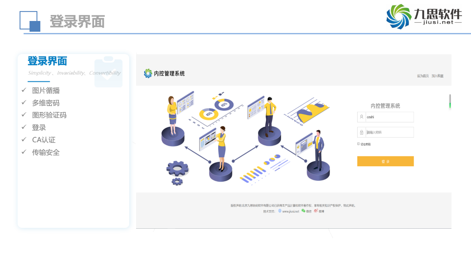Select 图片循播 in the feature list
471x263 pixels.
46,90
